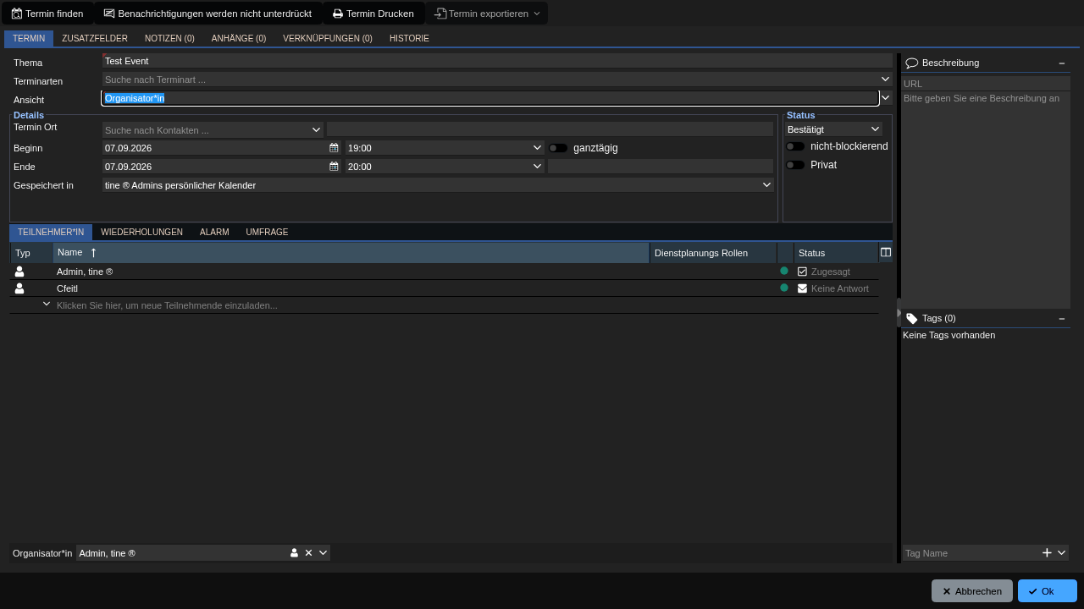This screenshot has width=1084, height=609.
Task: Open the column chooser icon in attendee grid
Action: (886, 252)
